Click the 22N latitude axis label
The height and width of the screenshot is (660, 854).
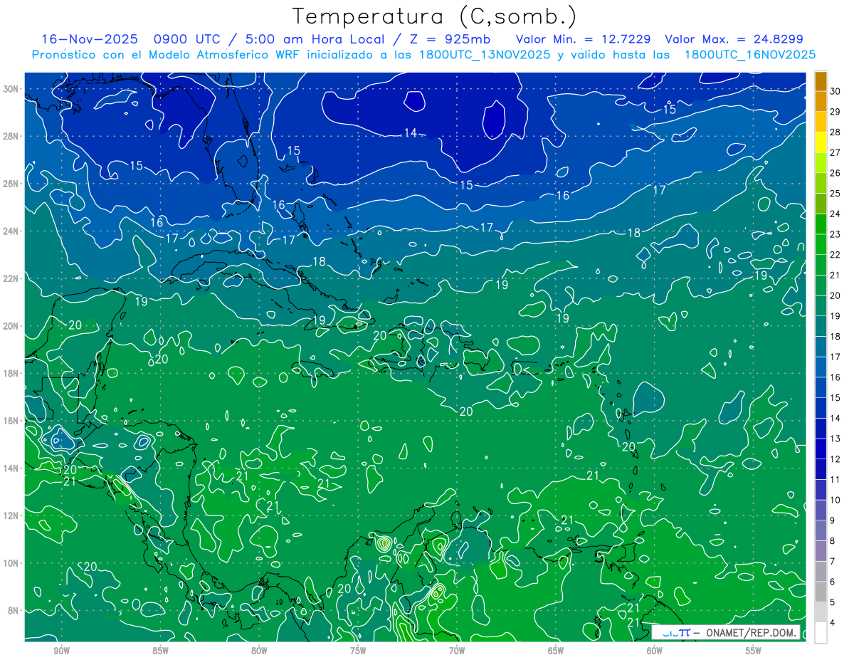[11, 278]
